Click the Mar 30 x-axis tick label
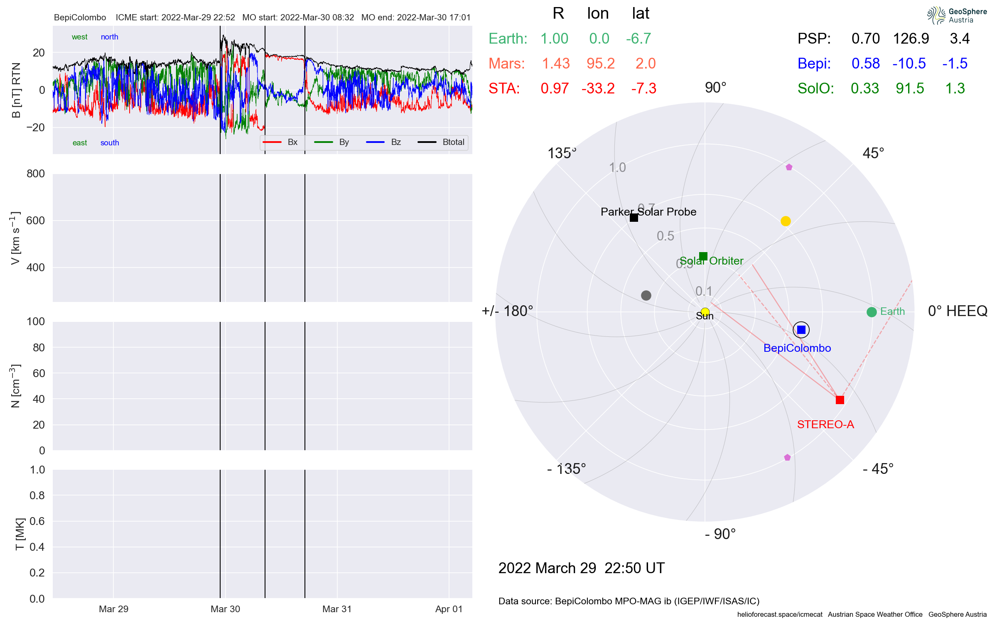This screenshot has width=997, height=623. [225, 609]
